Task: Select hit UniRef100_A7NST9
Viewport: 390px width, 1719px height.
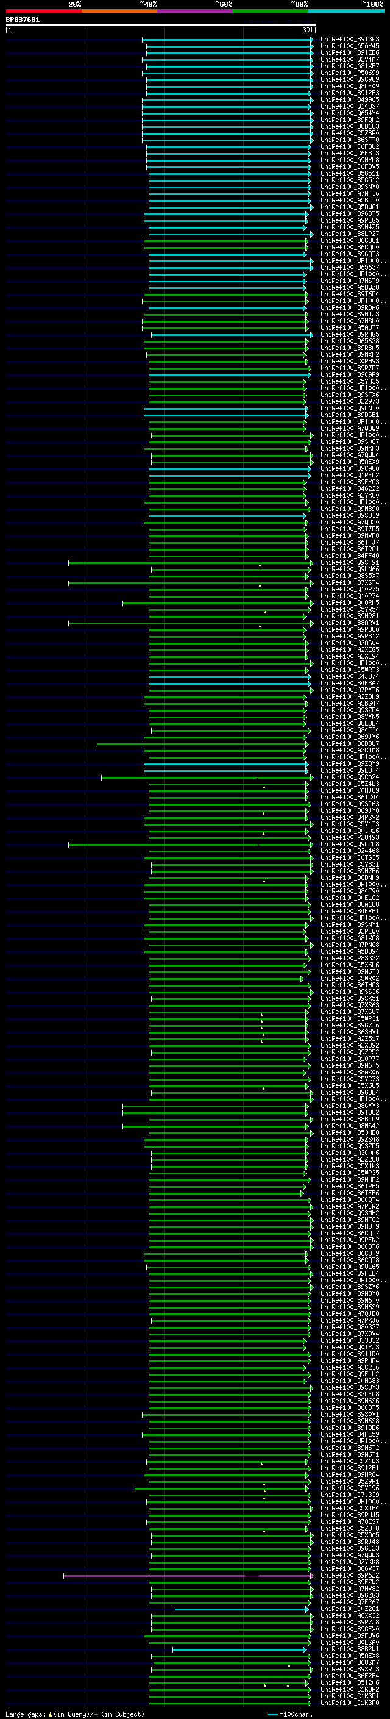Action: pos(350,281)
